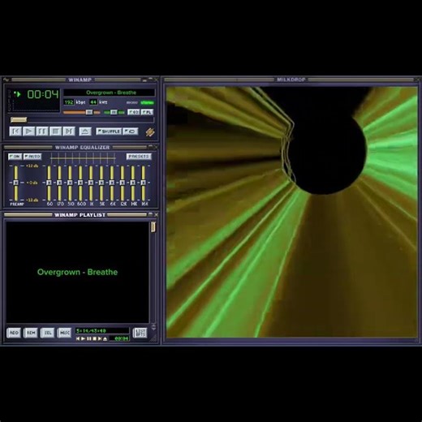Select Overgrown - Breathe in the playlist
This screenshot has height=422, width=422.
coord(78,272)
